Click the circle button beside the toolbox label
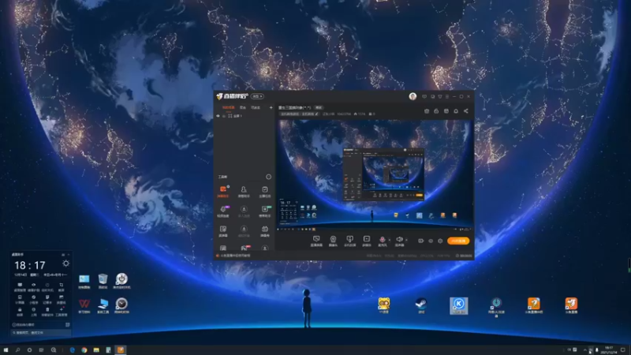 (268, 177)
